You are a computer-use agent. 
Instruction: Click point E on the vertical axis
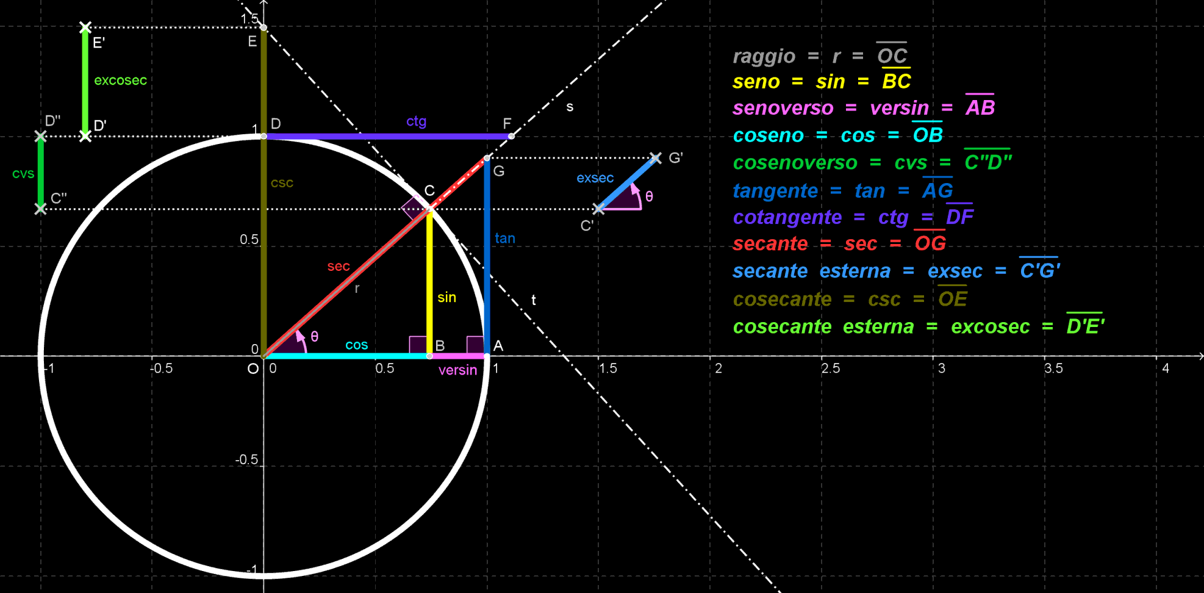263,27
